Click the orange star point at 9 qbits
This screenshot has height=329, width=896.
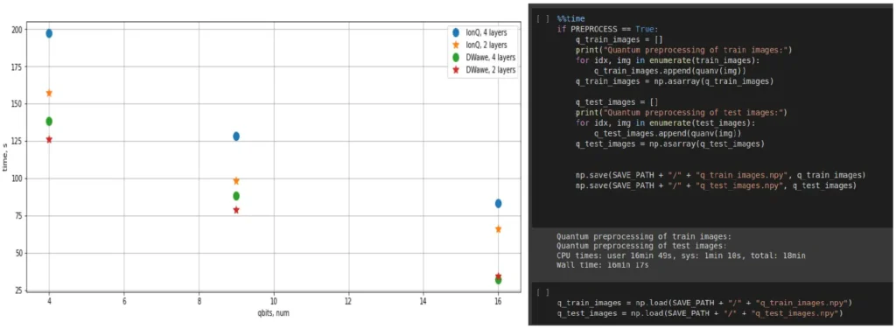[236, 180]
